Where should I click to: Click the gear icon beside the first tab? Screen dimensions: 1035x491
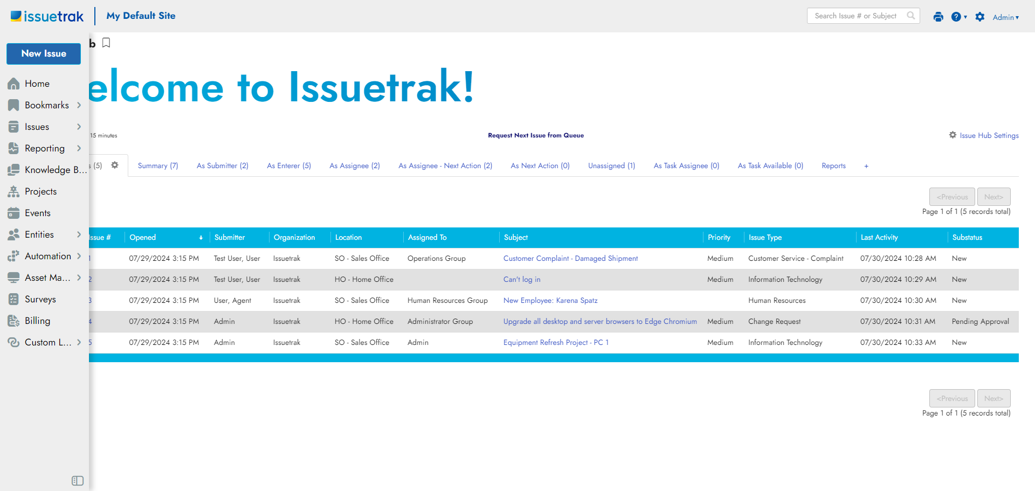pos(115,165)
